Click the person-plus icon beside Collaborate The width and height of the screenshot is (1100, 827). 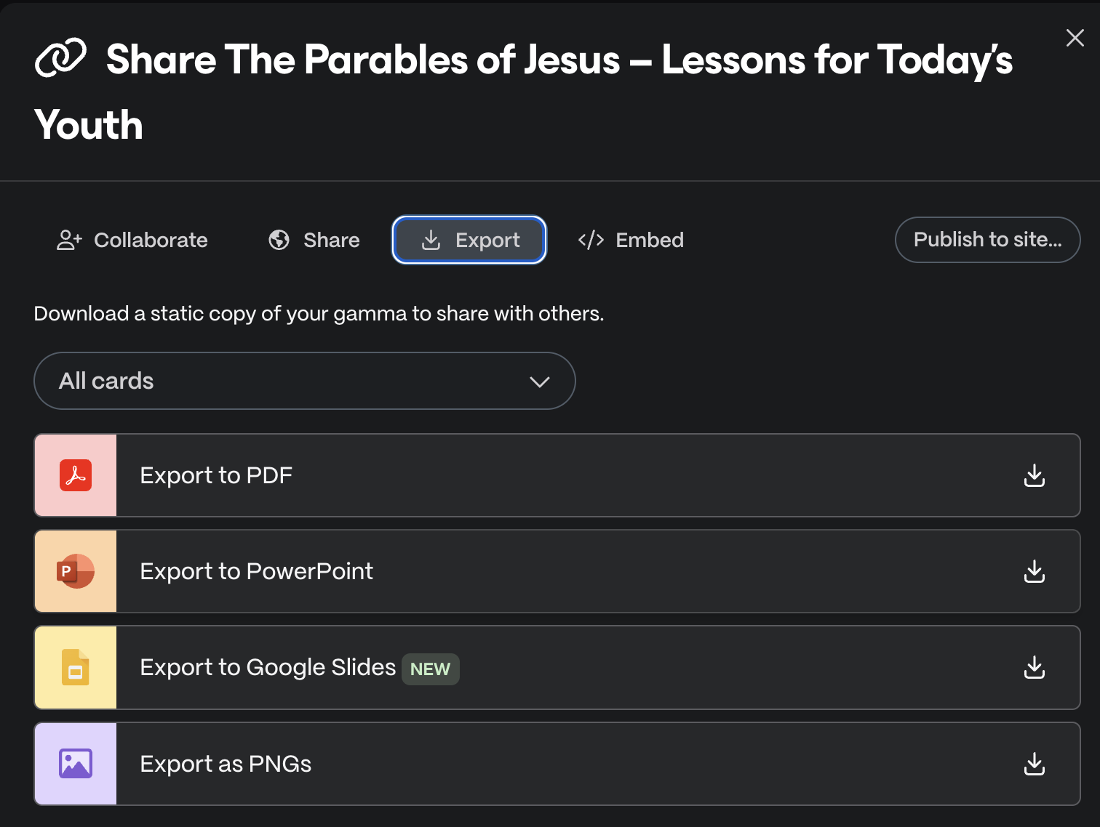(x=68, y=240)
